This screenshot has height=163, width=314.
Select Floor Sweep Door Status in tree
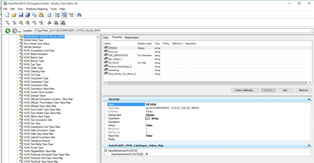36,44
